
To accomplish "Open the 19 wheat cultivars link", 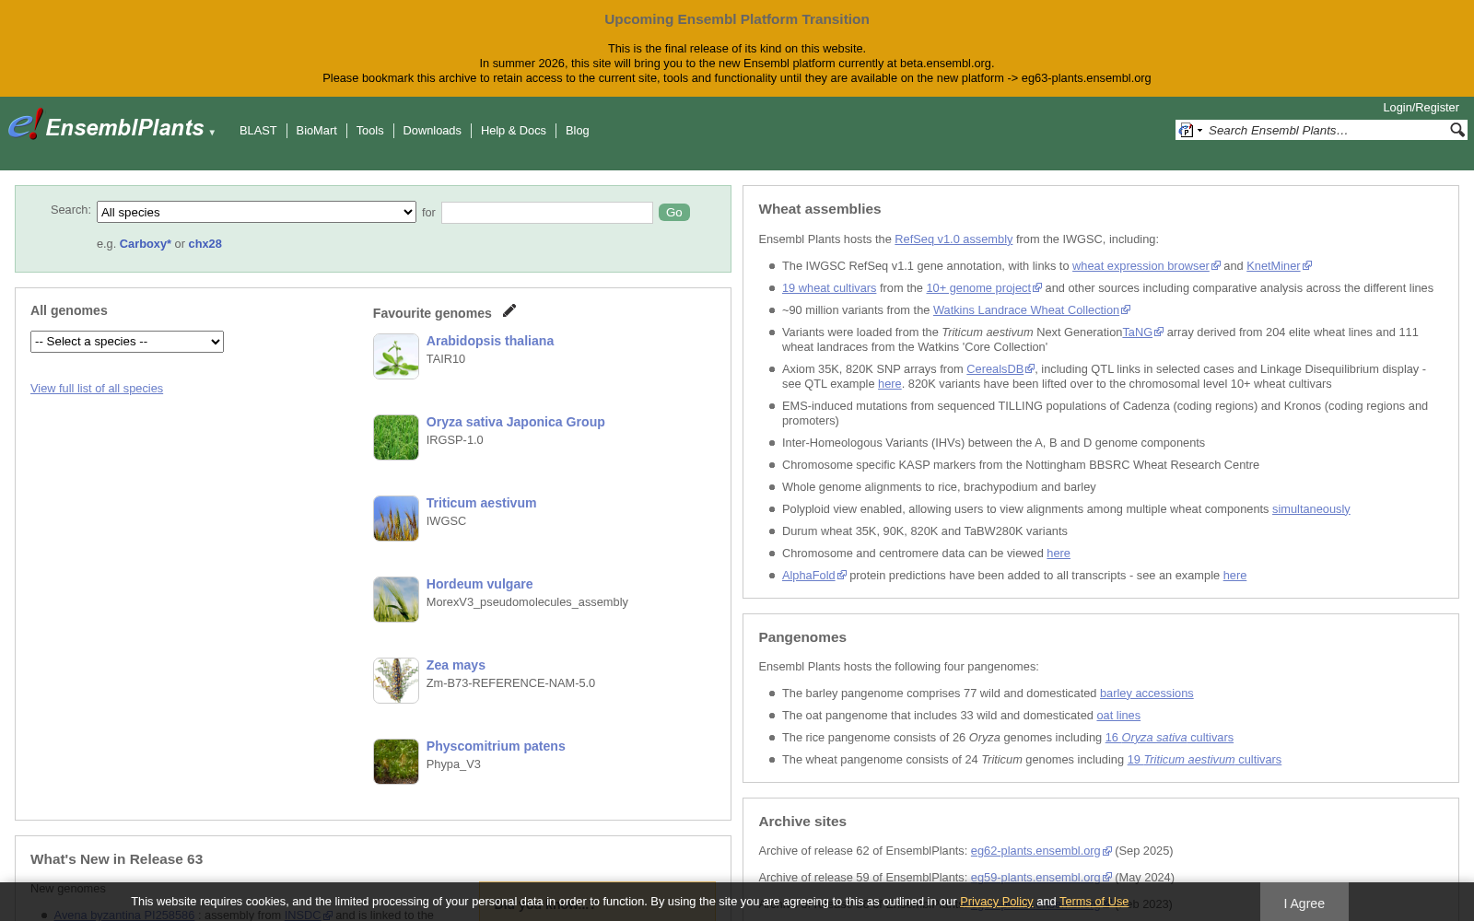I will point(829,288).
